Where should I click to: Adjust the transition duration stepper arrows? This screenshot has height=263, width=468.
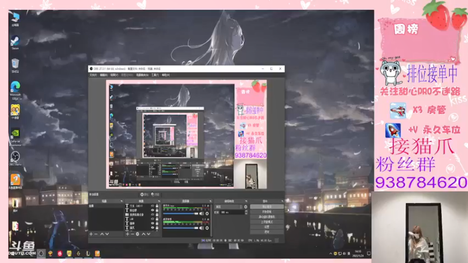pos(246,212)
